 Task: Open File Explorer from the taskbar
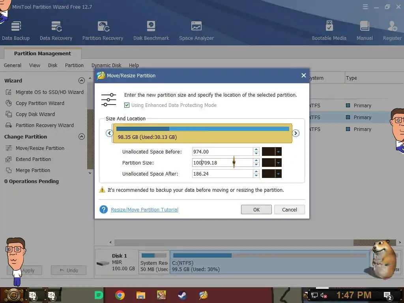(x=141, y=295)
